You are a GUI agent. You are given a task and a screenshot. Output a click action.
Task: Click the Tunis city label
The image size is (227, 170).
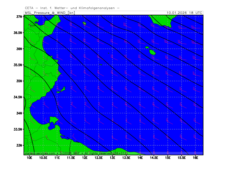[x=32, y=25]
